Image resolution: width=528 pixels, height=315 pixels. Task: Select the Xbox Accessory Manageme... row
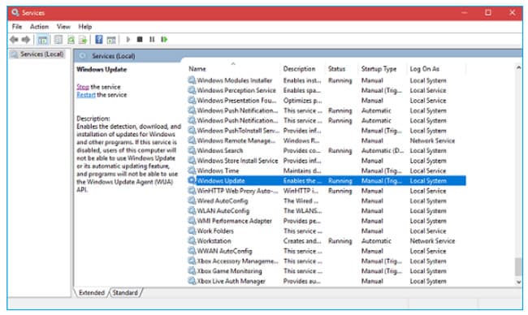(x=327, y=261)
